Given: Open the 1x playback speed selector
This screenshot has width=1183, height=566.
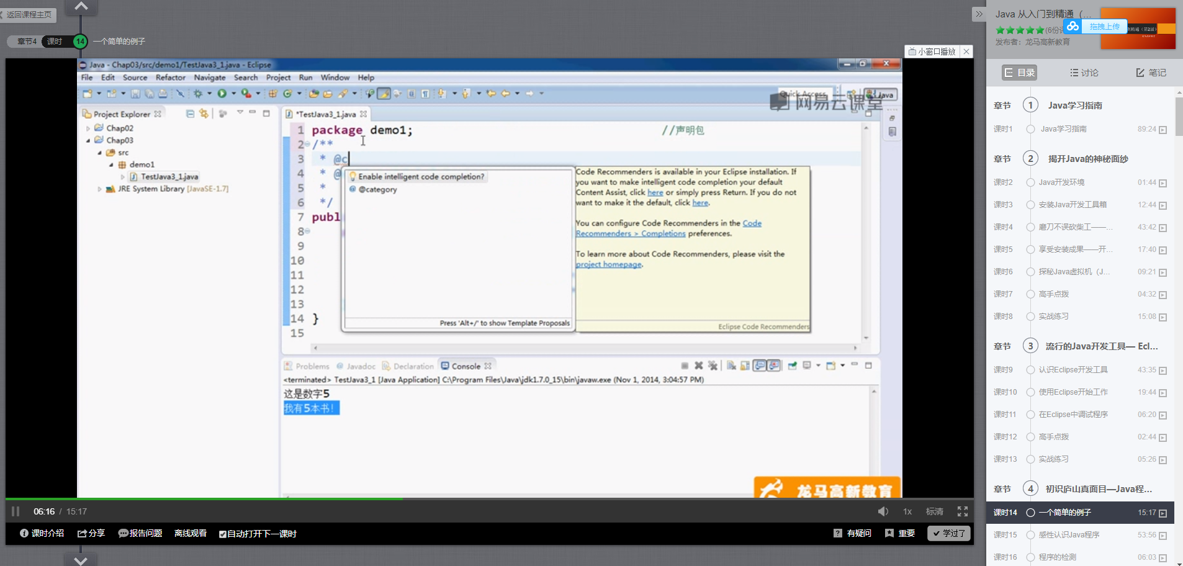Looking at the screenshot, I should [x=907, y=511].
